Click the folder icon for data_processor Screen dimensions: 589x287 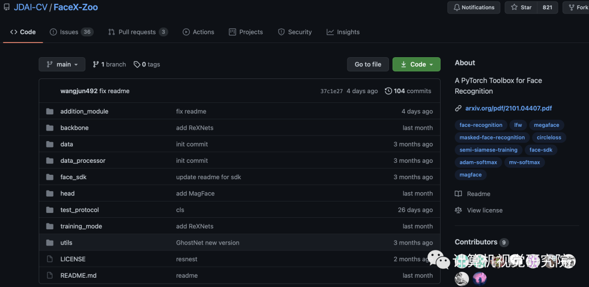point(50,161)
